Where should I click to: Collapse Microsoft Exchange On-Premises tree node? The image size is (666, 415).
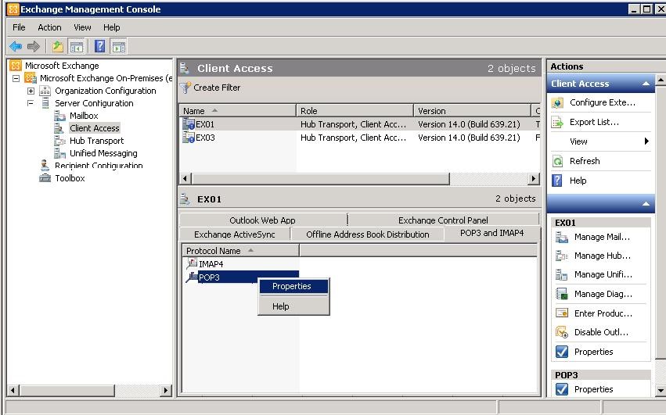pos(16,78)
